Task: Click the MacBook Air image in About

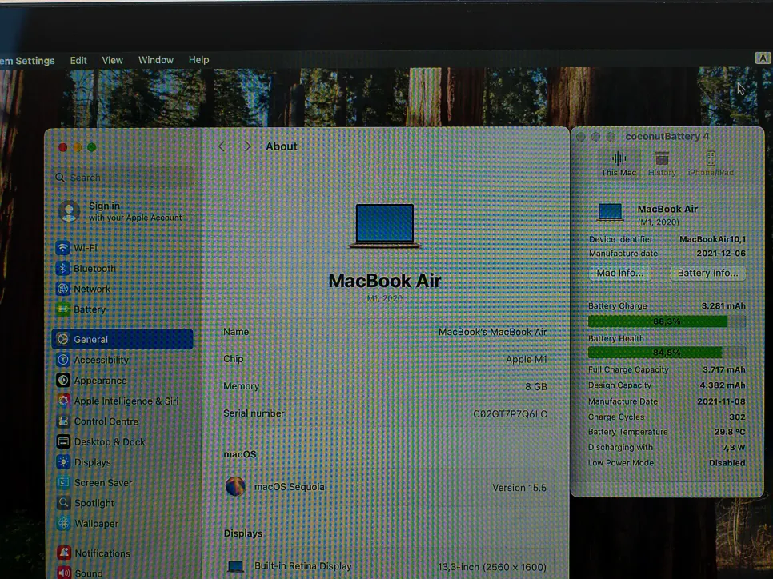Action: (385, 226)
